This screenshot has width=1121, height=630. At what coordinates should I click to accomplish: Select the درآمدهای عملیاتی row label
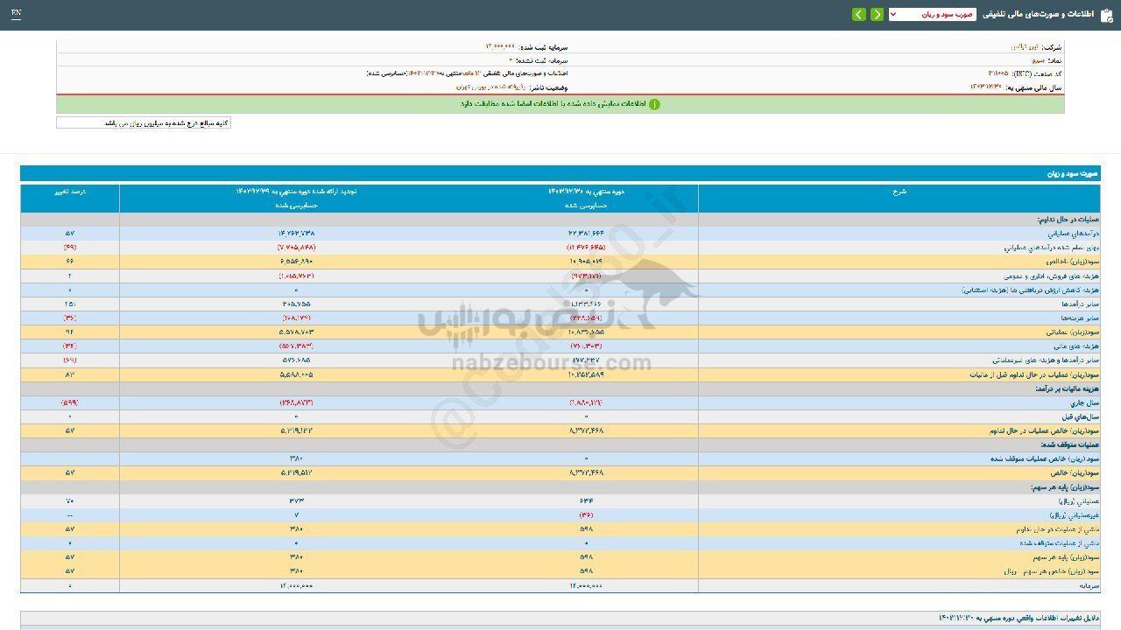click(1073, 234)
